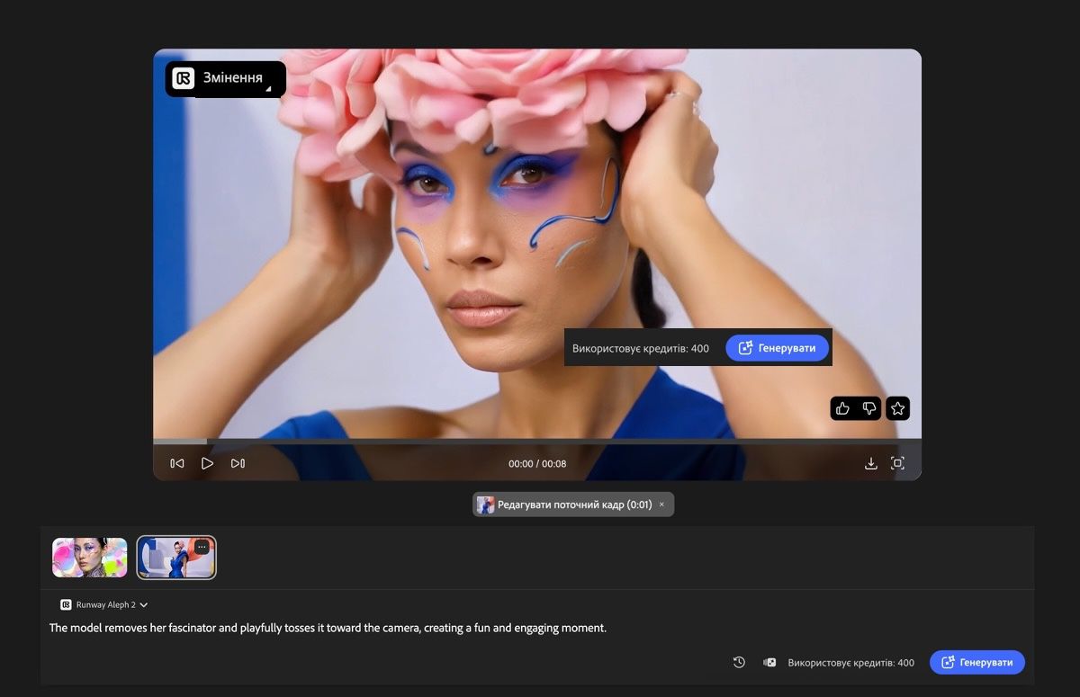Expand the Runway Aleph 2 model dropdown

pyautogui.click(x=104, y=605)
